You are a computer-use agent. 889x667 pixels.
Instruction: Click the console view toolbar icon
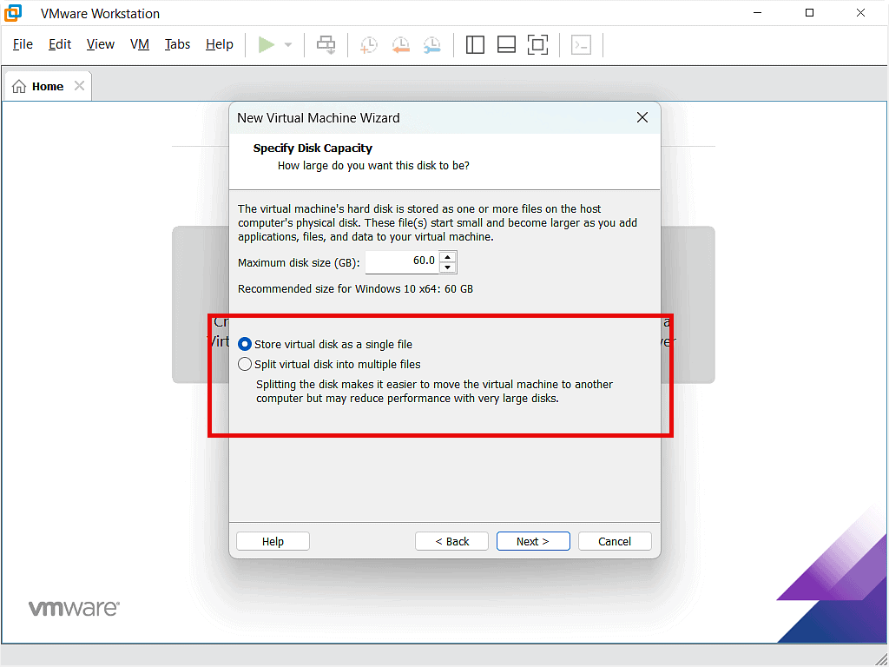click(x=581, y=44)
